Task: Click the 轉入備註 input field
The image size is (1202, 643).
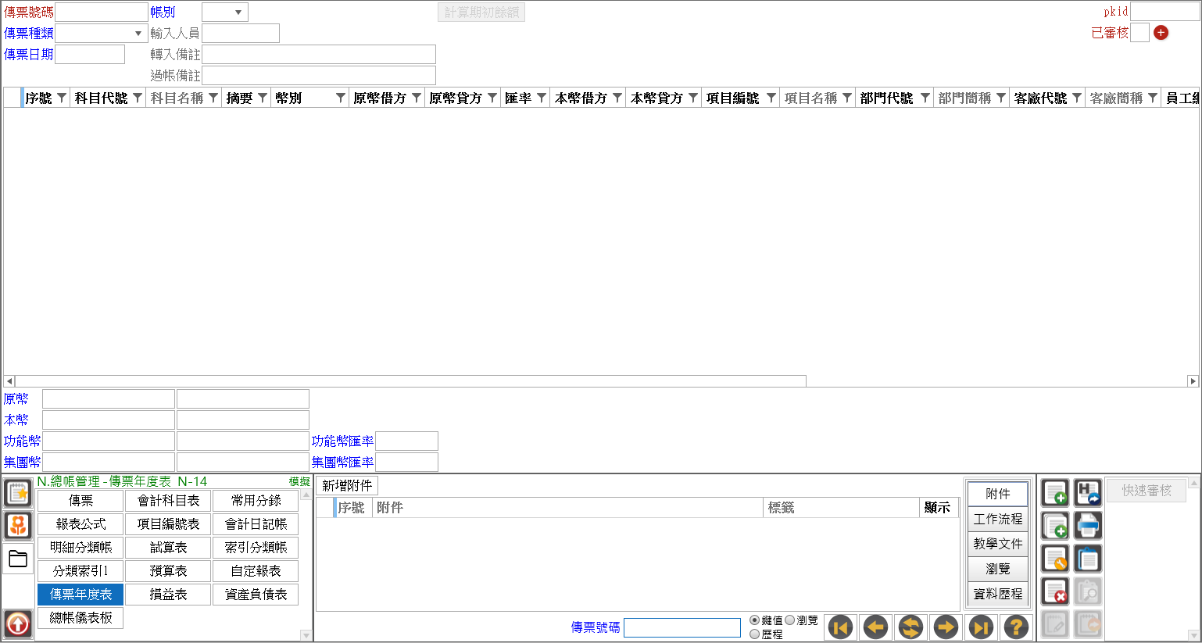Action: point(319,55)
